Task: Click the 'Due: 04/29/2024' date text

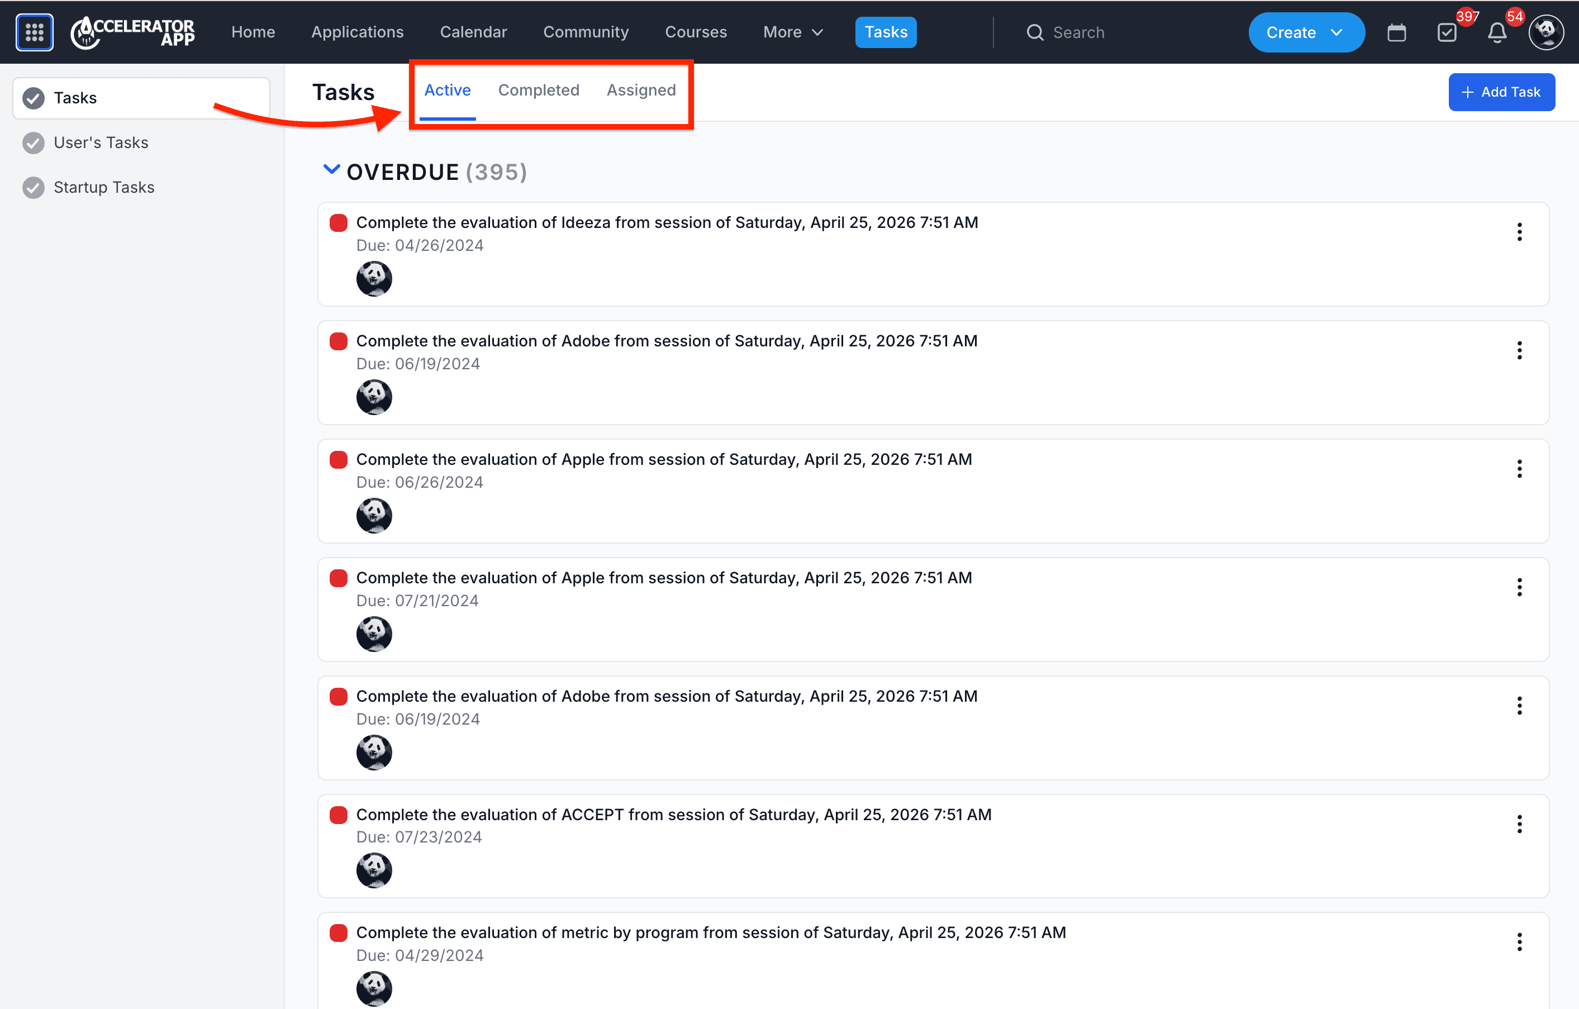Action: click(420, 956)
